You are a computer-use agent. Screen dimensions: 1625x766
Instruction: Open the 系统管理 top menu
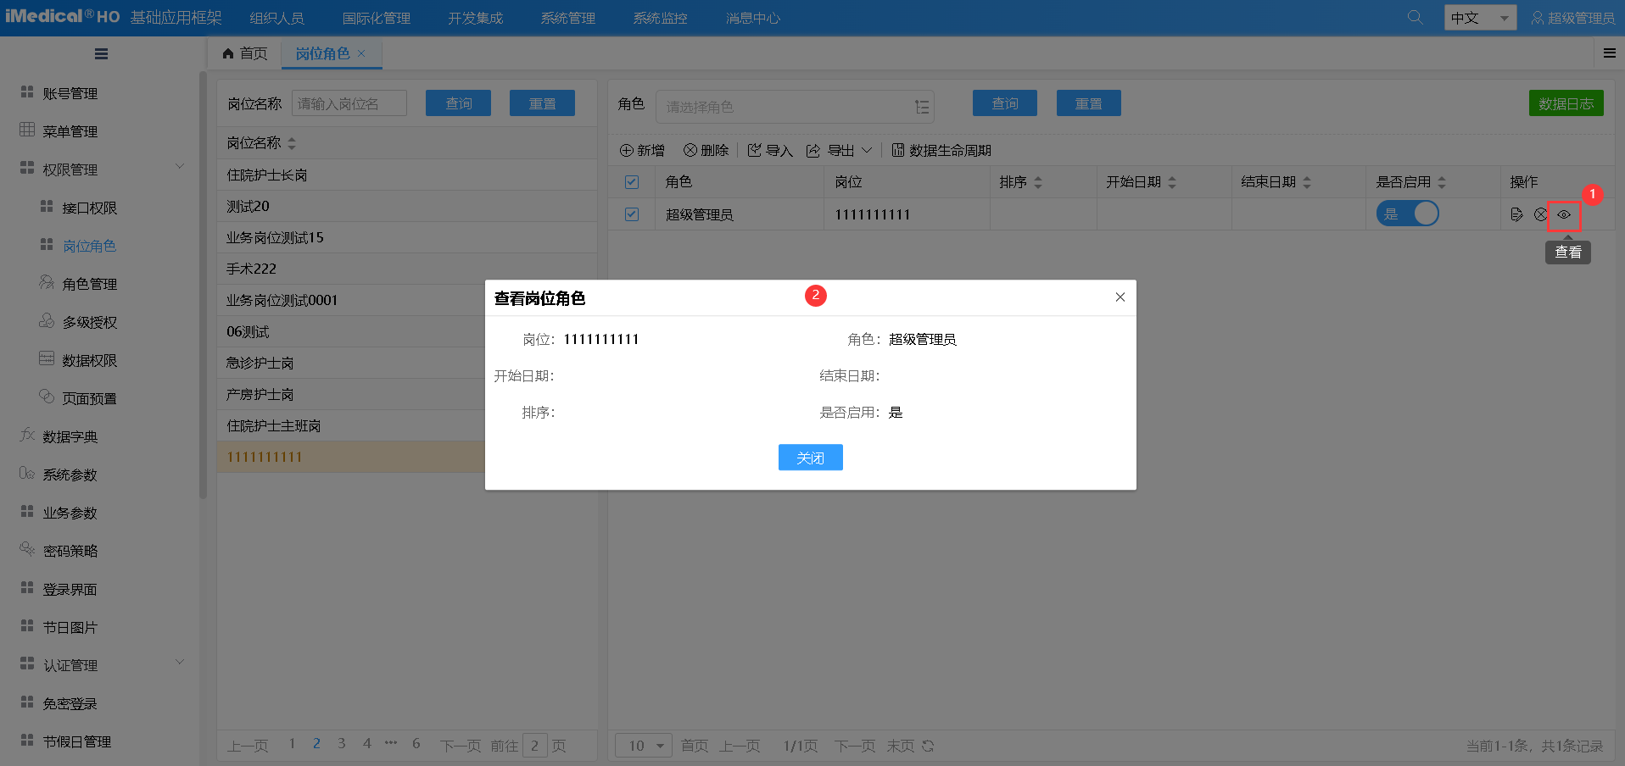(x=567, y=19)
